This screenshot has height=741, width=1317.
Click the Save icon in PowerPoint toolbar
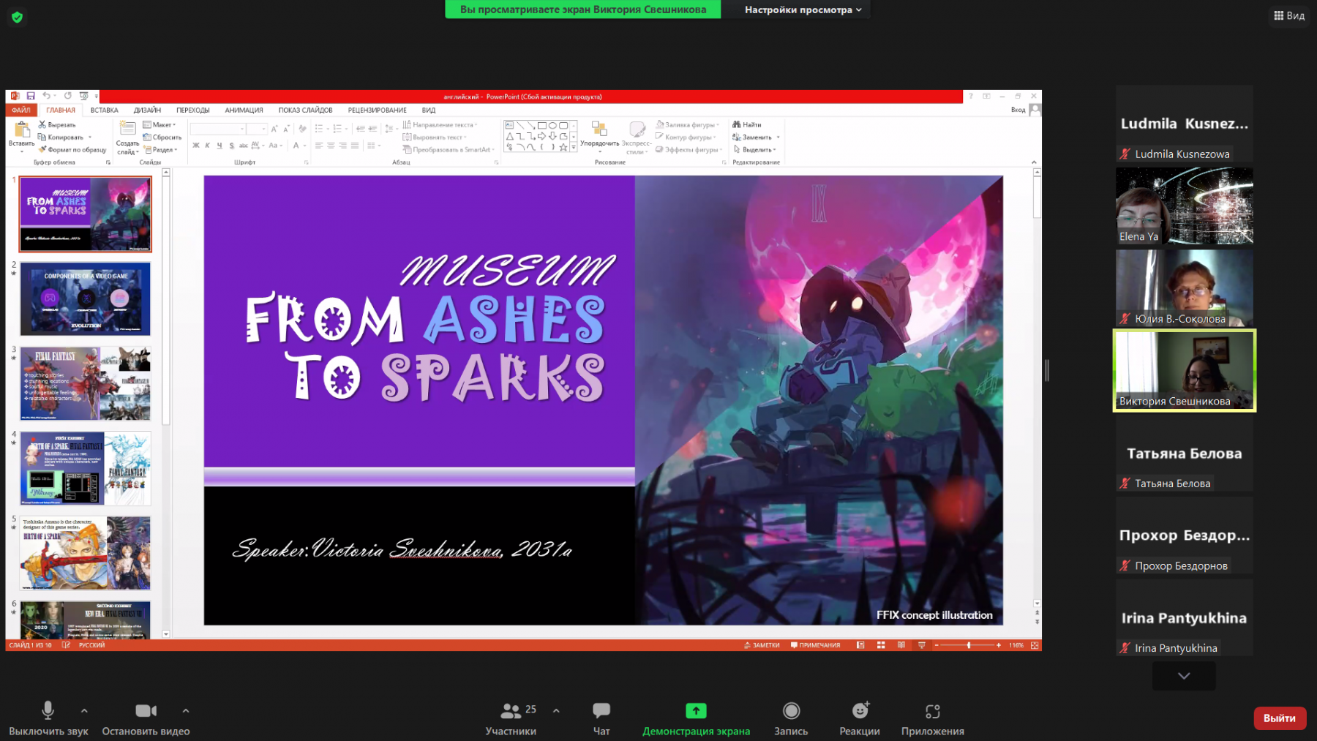pyautogui.click(x=31, y=96)
